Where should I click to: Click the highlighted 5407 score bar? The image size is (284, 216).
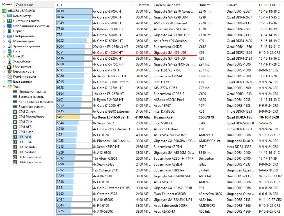pyautogui.click(x=74, y=117)
